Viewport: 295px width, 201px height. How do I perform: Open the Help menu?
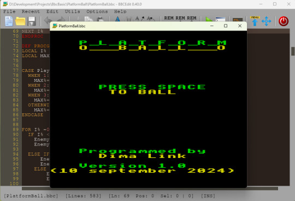120,11
